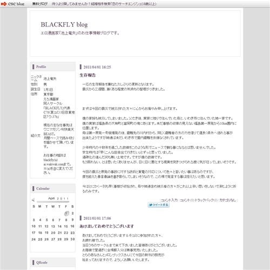The width and height of the screenshot is (270, 270).
Task: Click the Tweet button with bird icon
Action: tap(159, 205)
